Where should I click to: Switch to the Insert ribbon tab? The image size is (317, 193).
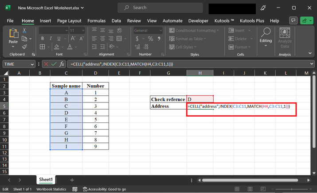[45, 21]
